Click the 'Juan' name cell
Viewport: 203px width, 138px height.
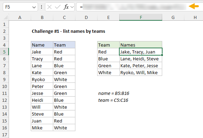[x=42, y=121]
